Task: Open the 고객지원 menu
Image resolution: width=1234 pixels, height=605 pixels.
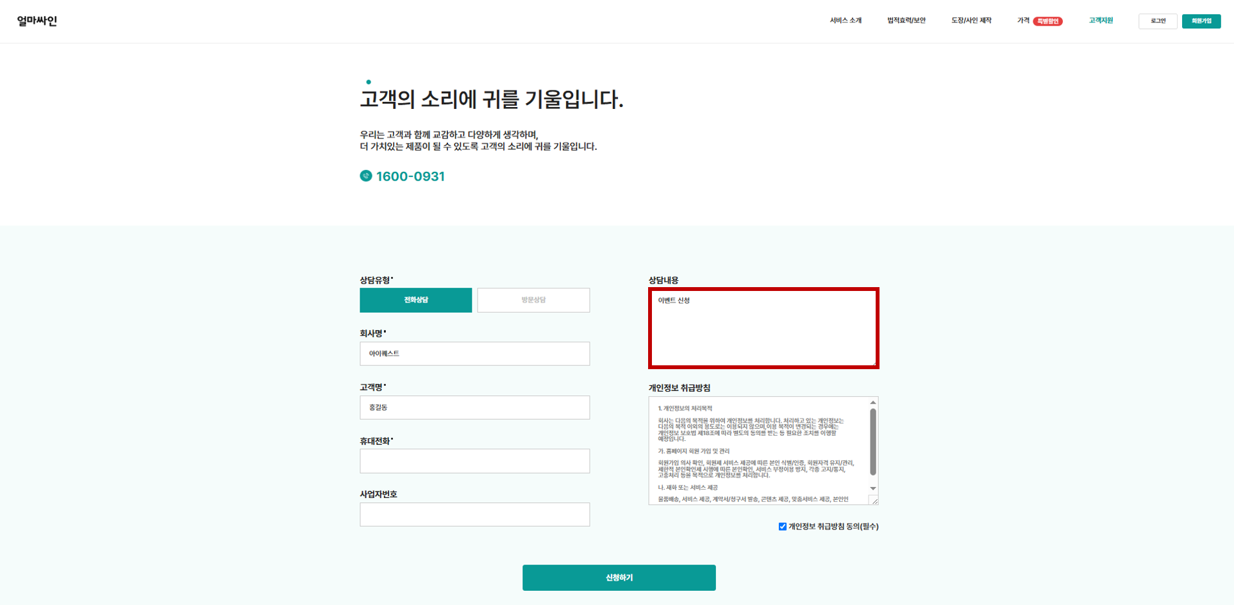Action: pos(1100,20)
